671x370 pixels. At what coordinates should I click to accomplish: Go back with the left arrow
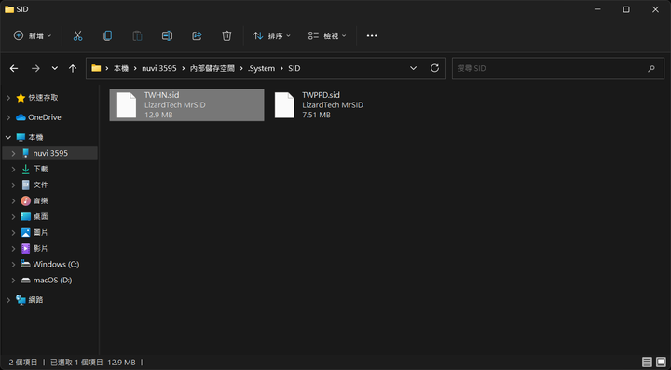[14, 68]
